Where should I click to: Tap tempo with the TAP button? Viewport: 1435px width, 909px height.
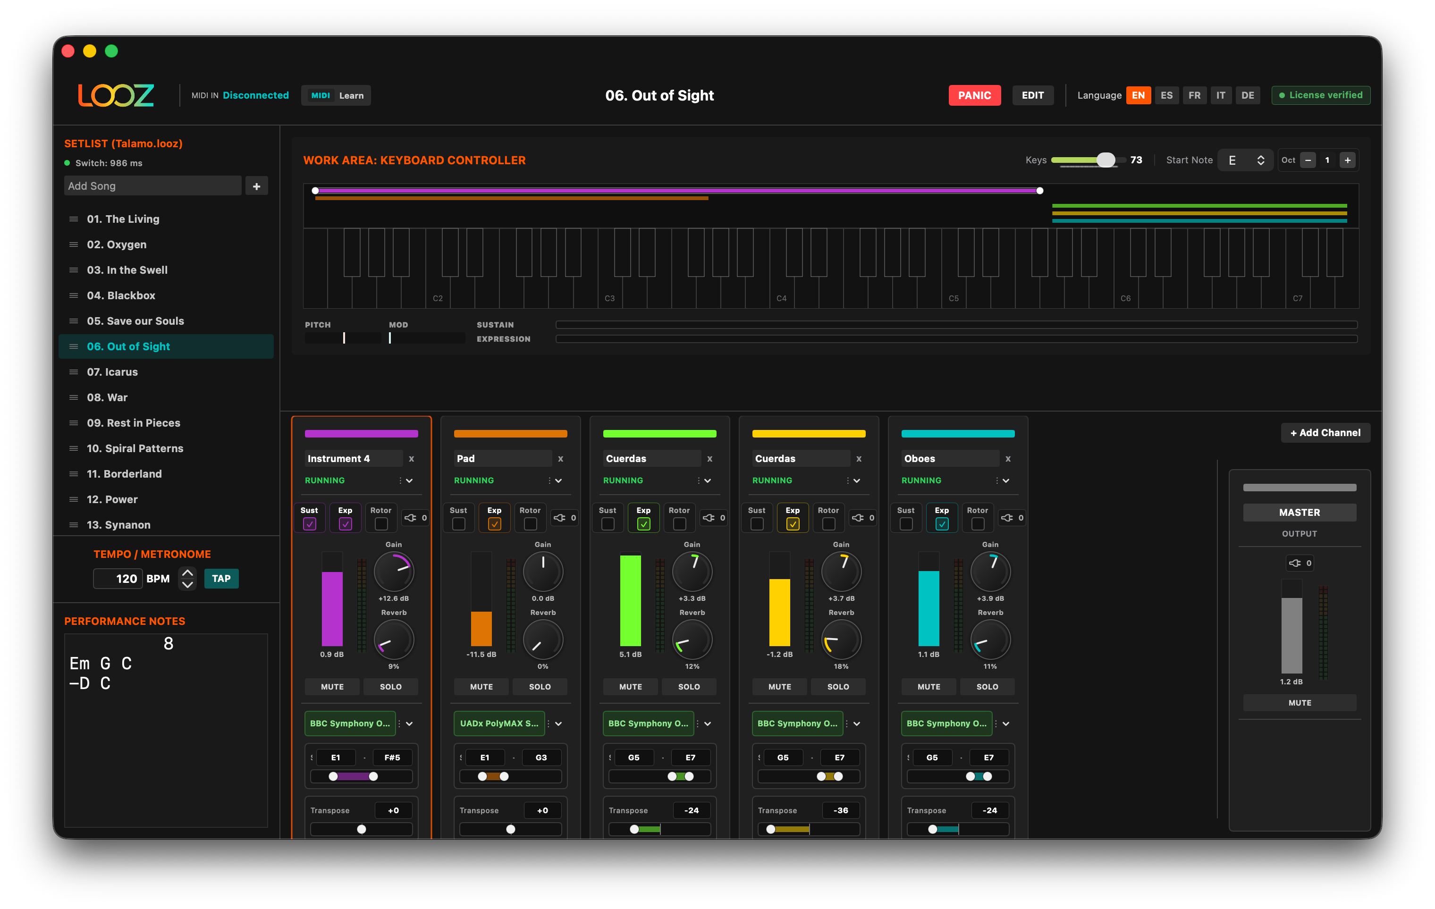221,579
